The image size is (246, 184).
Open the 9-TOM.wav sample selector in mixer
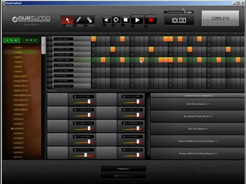[x=84, y=150]
